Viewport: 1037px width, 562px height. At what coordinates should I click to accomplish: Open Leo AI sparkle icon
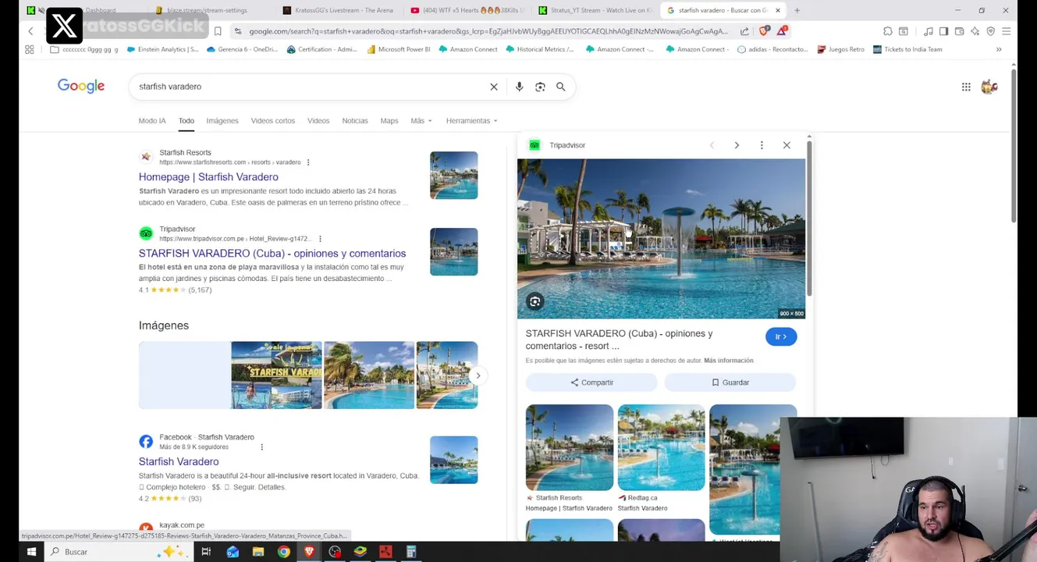tap(975, 31)
